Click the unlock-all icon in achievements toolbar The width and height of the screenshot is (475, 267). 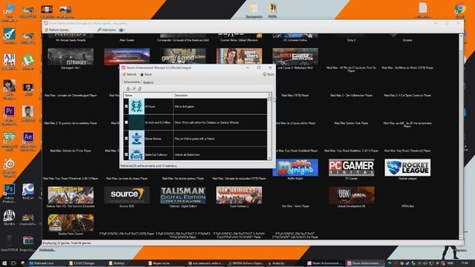[140, 89]
